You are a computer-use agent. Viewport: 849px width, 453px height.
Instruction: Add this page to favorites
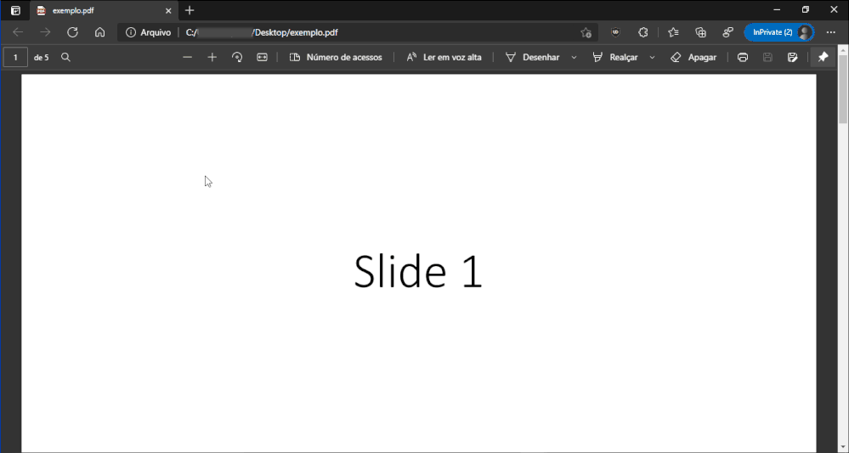(x=586, y=32)
